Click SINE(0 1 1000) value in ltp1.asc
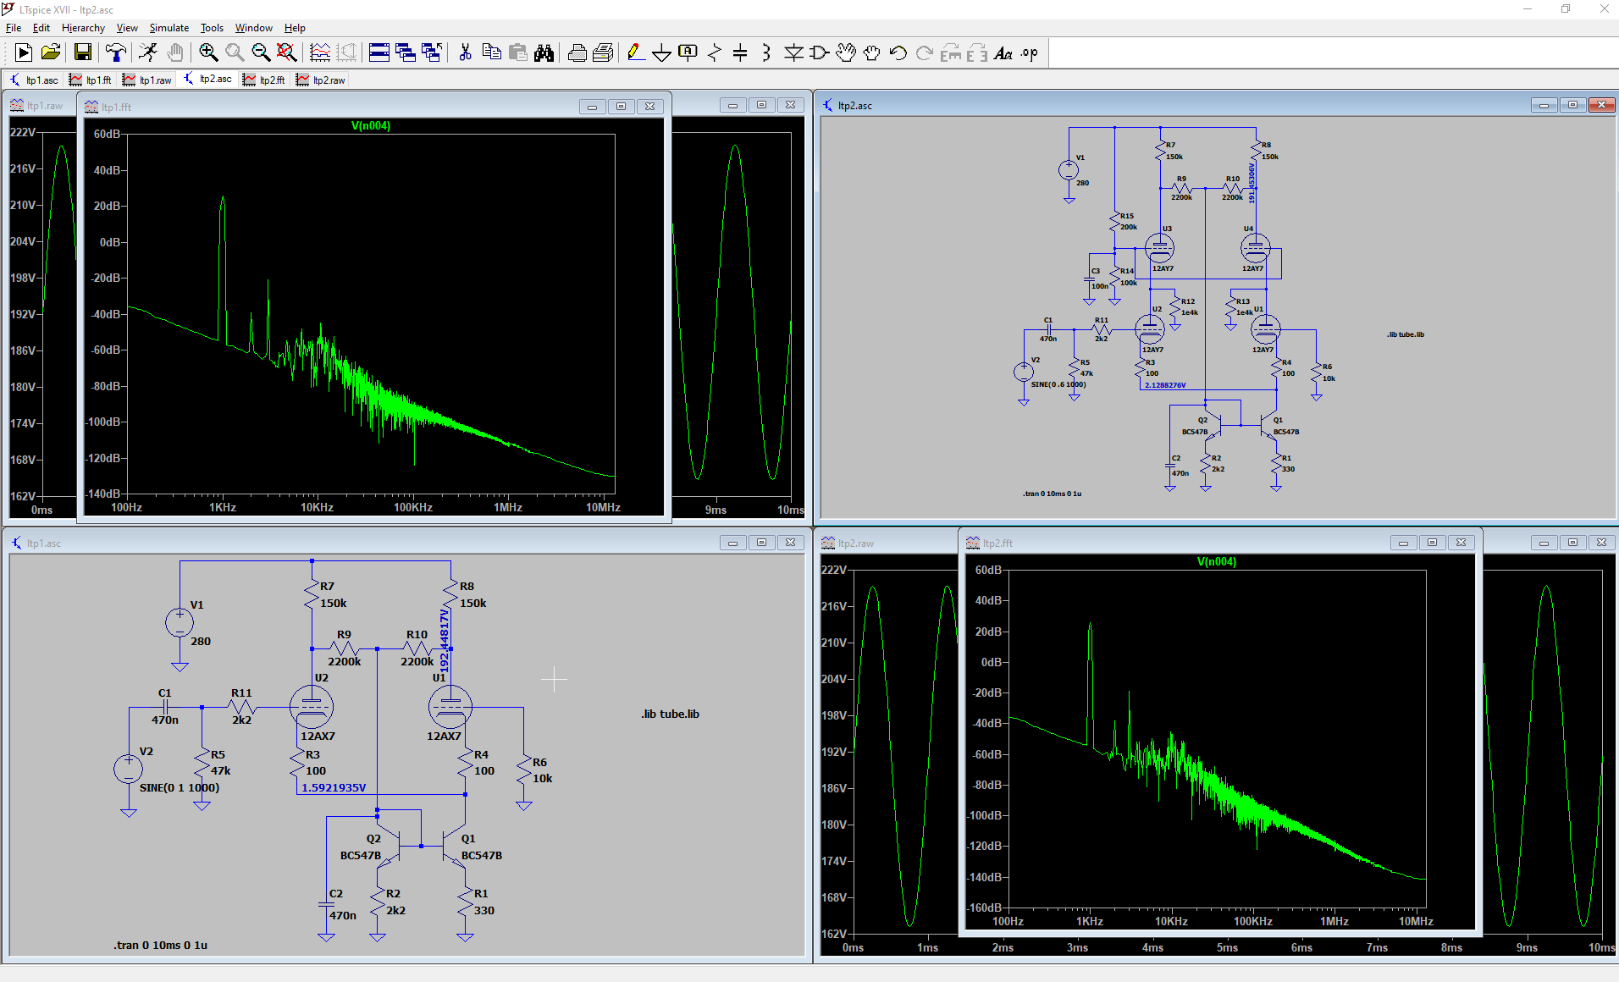Viewport: 1619px width, 982px height. 180,787
